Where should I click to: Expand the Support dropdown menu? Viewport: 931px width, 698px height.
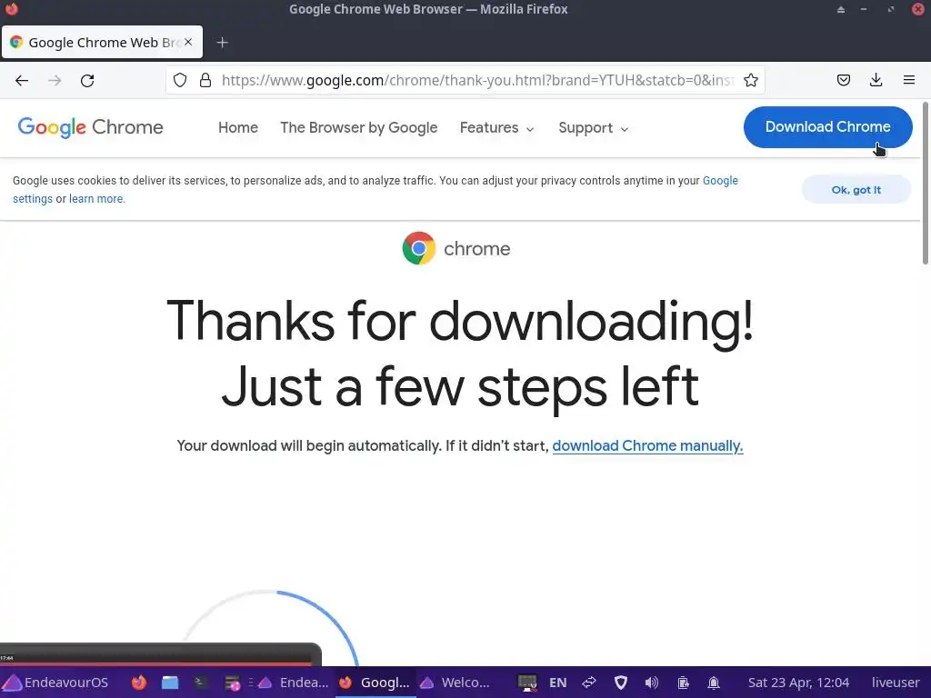pyautogui.click(x=593, y=128)
